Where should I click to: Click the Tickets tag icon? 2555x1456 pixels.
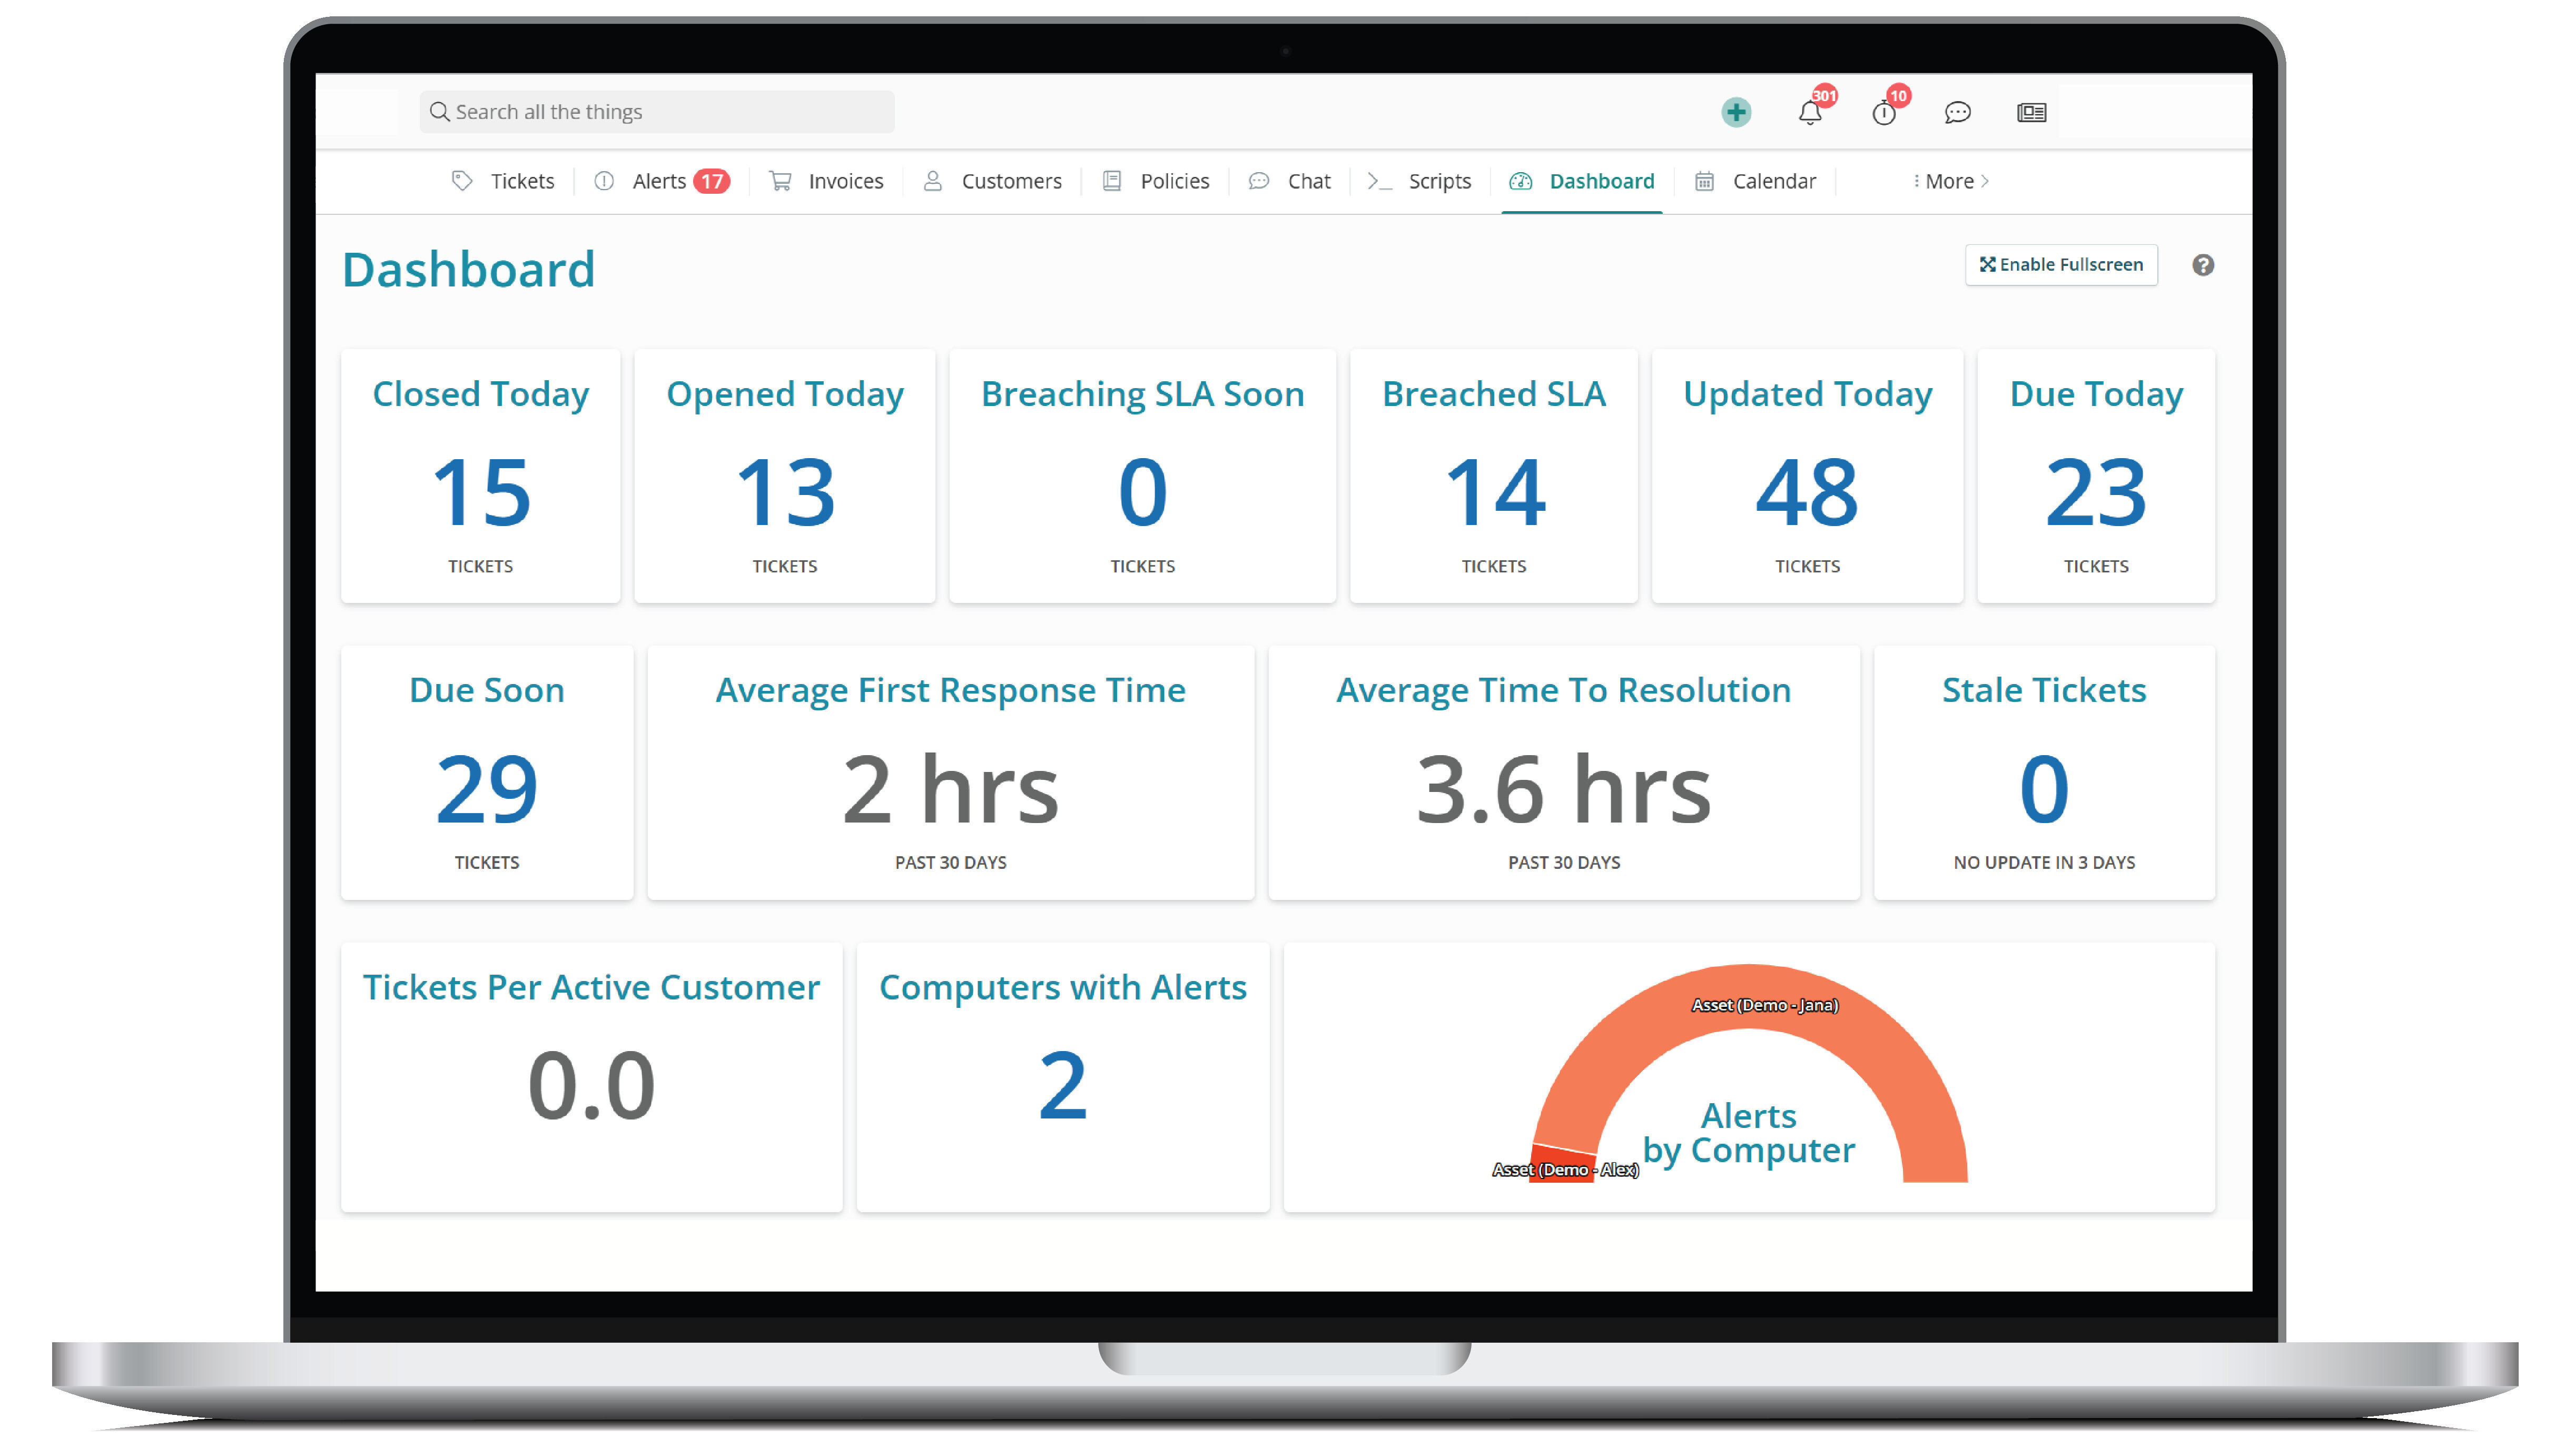click(x=461, y=181)
